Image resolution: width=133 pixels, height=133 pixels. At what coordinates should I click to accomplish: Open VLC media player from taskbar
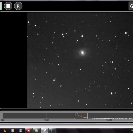tap(5, 130)
